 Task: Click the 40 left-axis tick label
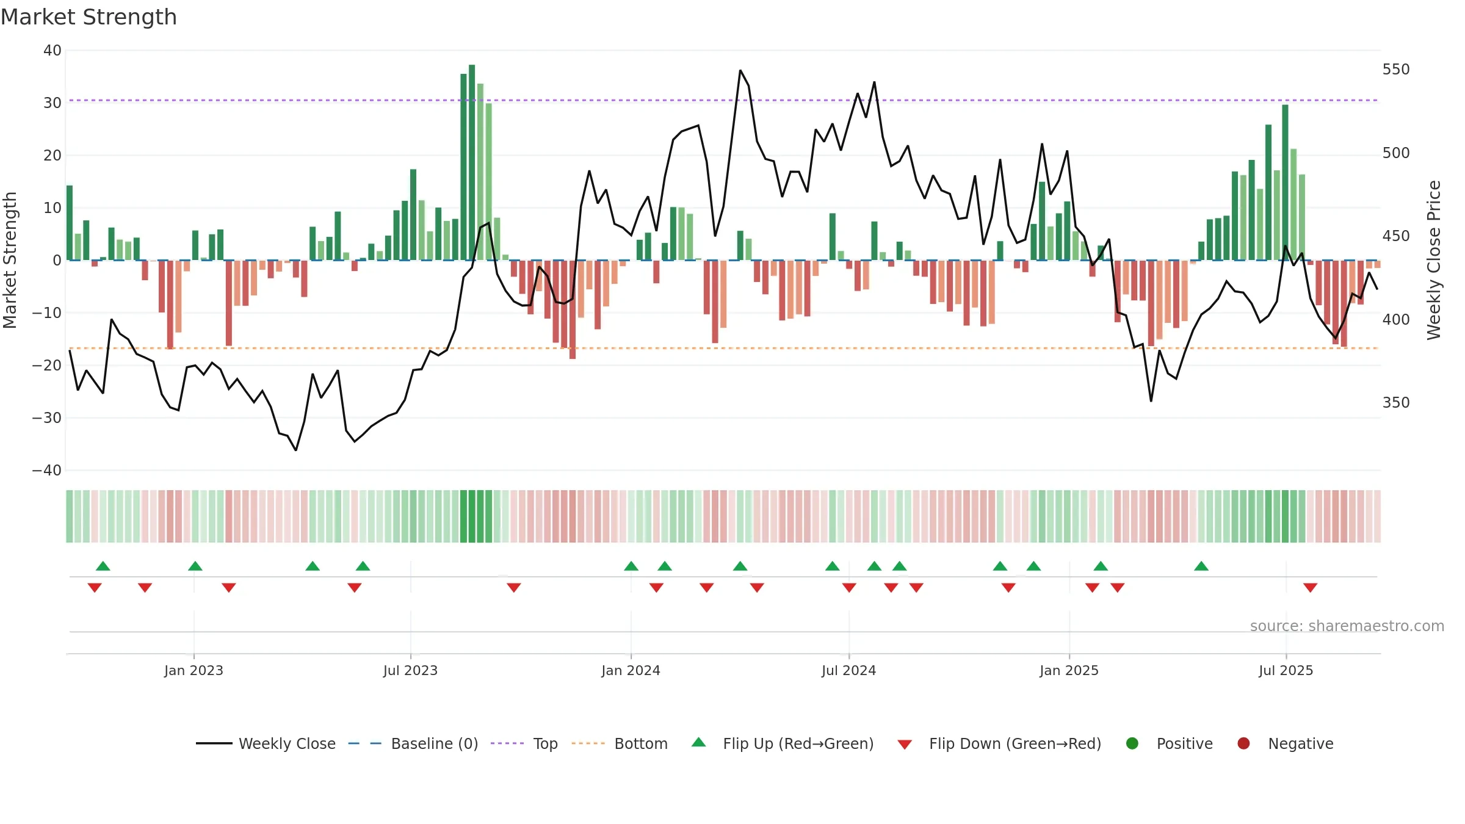[x=52, y=51]
